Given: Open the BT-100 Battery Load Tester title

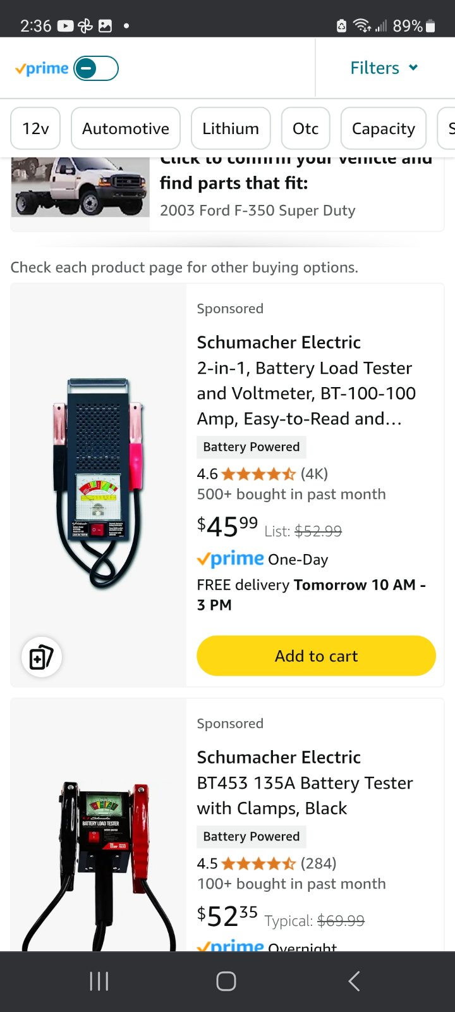Looking at the screenshot, I should point(306,381).
